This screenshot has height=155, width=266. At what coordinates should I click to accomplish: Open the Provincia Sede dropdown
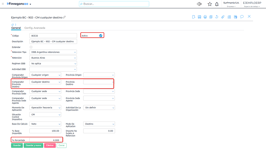point(99,91)
